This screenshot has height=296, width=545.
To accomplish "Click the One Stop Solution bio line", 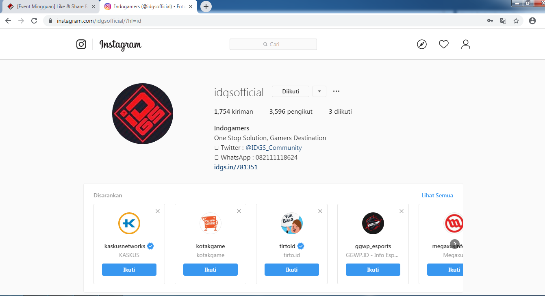I will point(270,138).
